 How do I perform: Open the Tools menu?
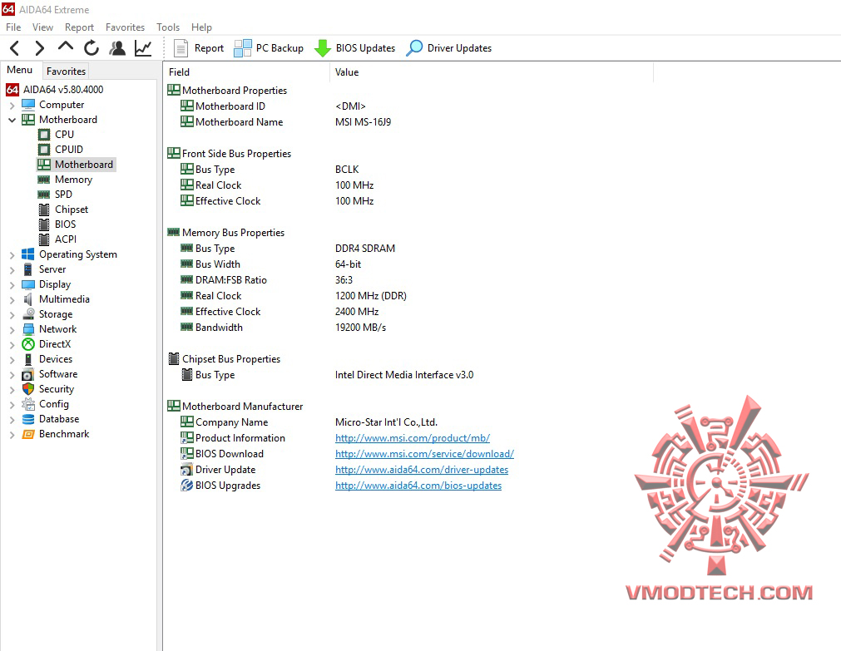coord(168,27)
